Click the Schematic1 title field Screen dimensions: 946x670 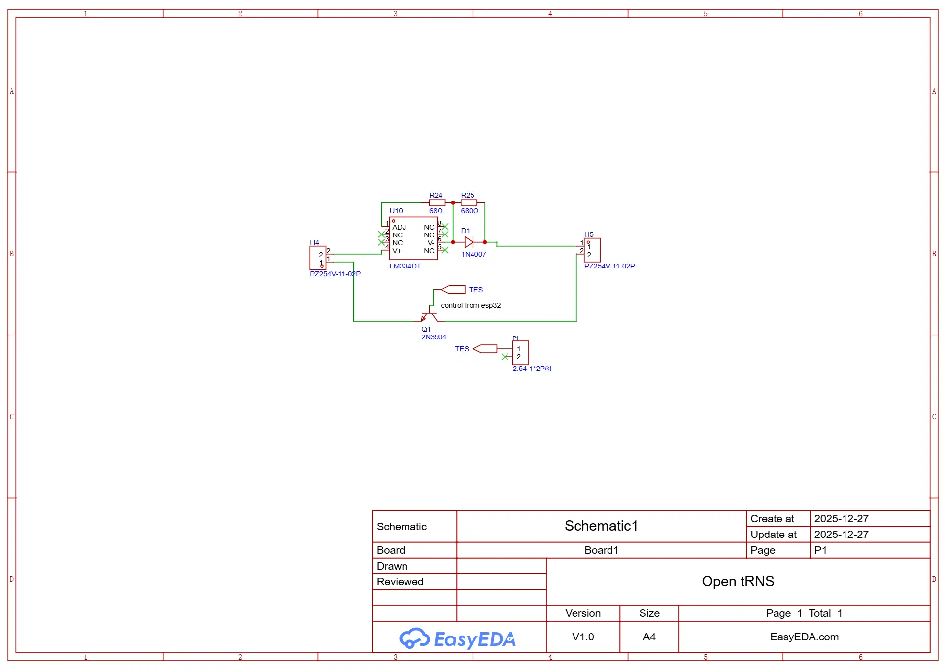pyautogui.click(x=601, y=526)
